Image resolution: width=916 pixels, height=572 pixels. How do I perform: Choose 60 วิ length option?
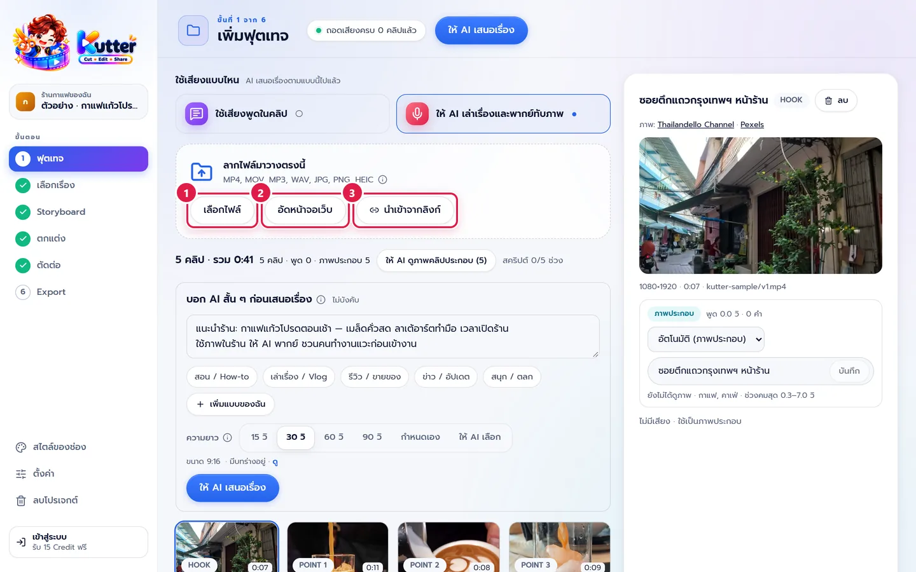(334, 437)
